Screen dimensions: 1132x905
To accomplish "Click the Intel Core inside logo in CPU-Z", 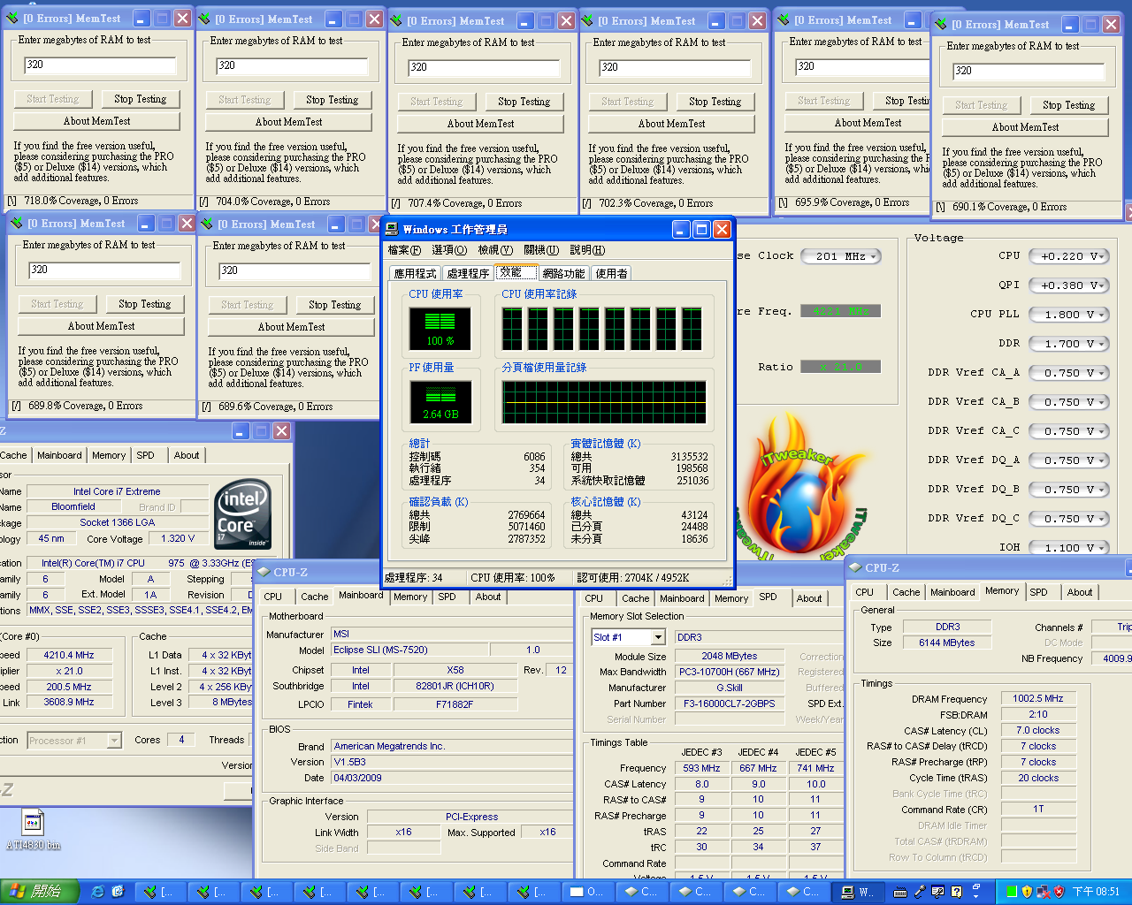I will click(243, 514).
